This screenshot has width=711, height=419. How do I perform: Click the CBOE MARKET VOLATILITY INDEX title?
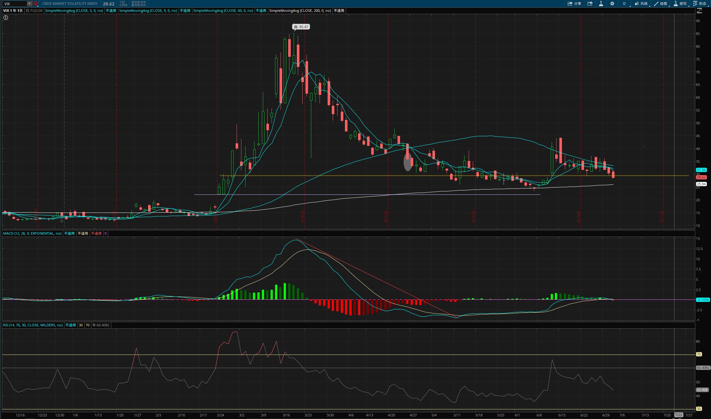(70, 4)
